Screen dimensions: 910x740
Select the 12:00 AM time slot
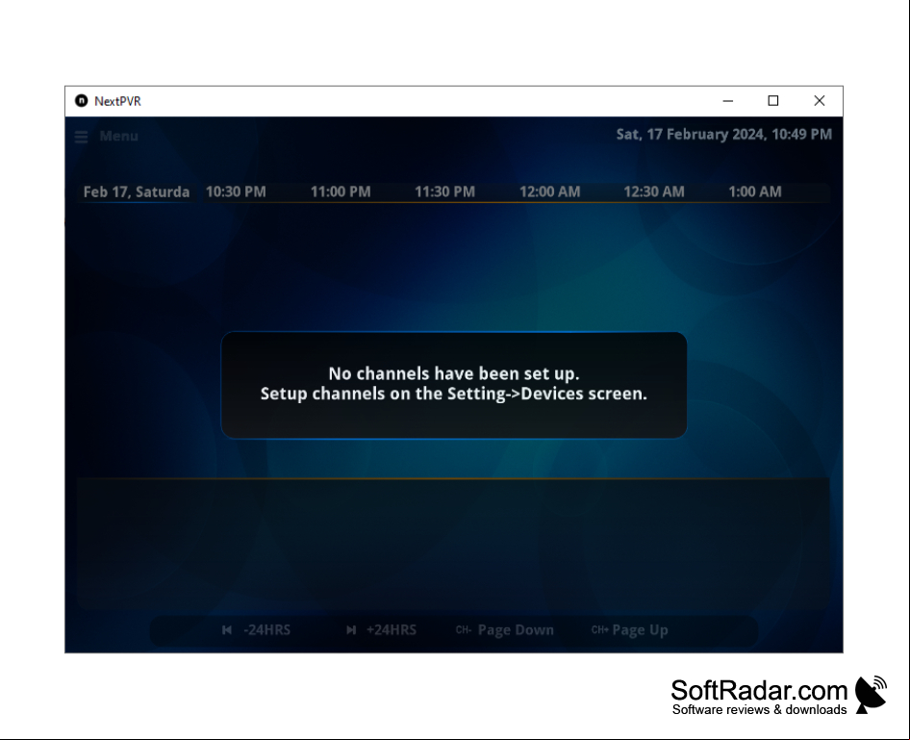point(549,191)
